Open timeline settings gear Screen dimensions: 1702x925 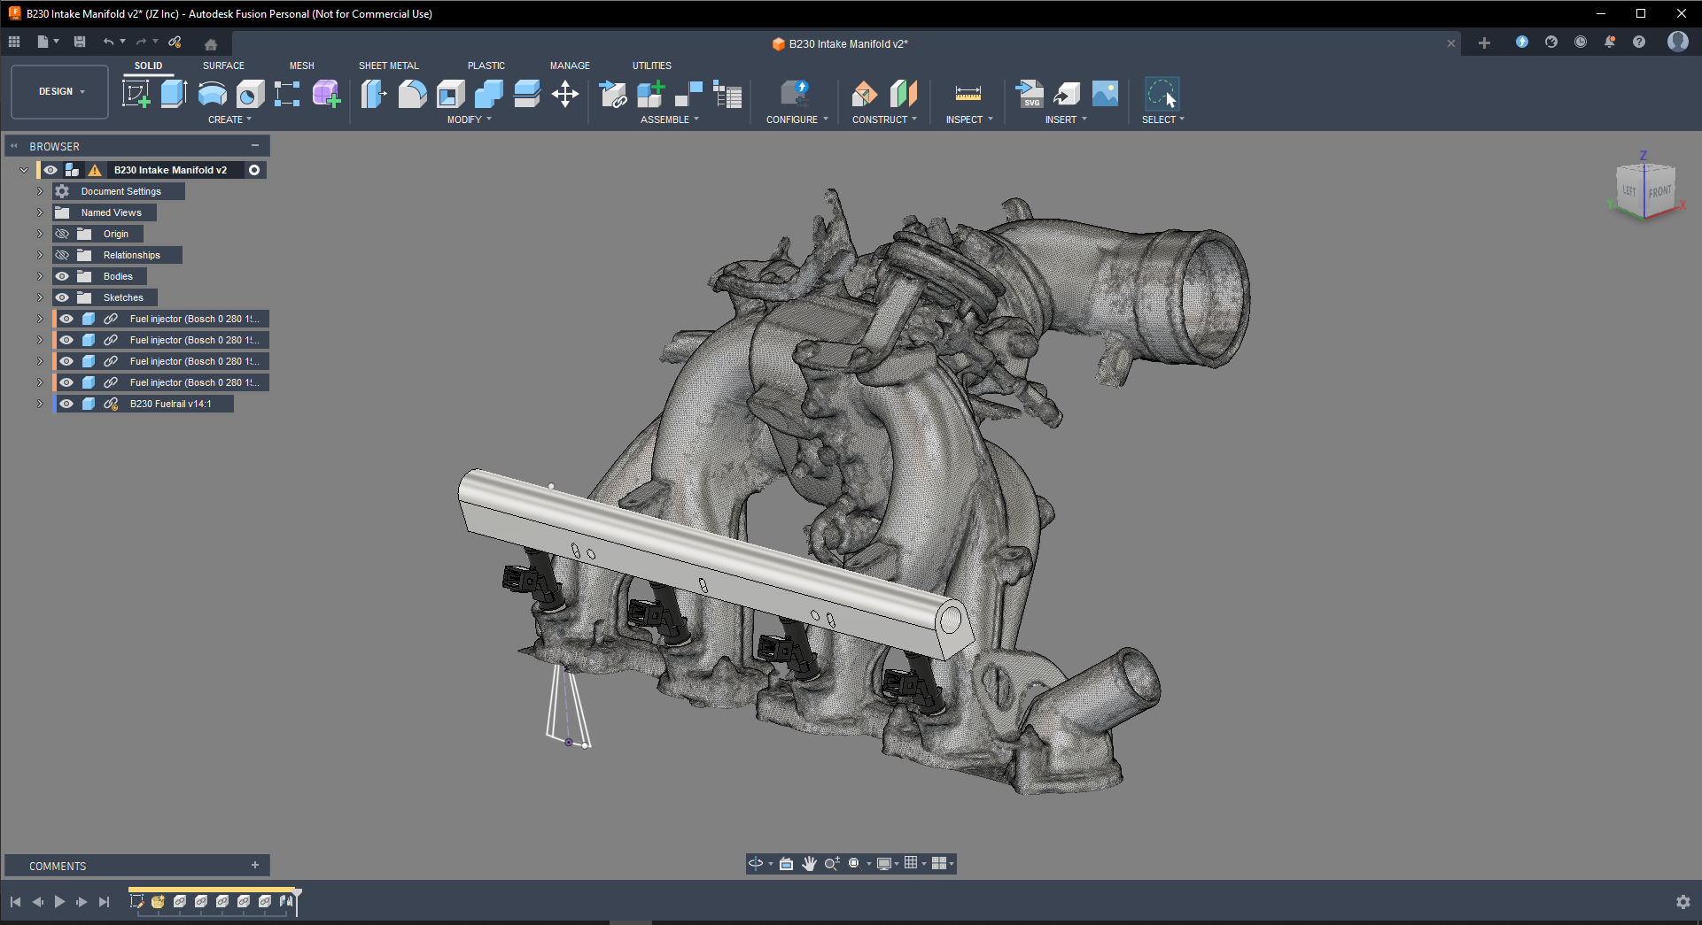(1683, 901)
